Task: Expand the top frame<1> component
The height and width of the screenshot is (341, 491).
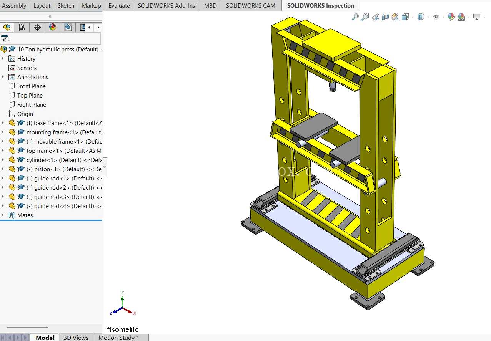Action: [3, 151]
